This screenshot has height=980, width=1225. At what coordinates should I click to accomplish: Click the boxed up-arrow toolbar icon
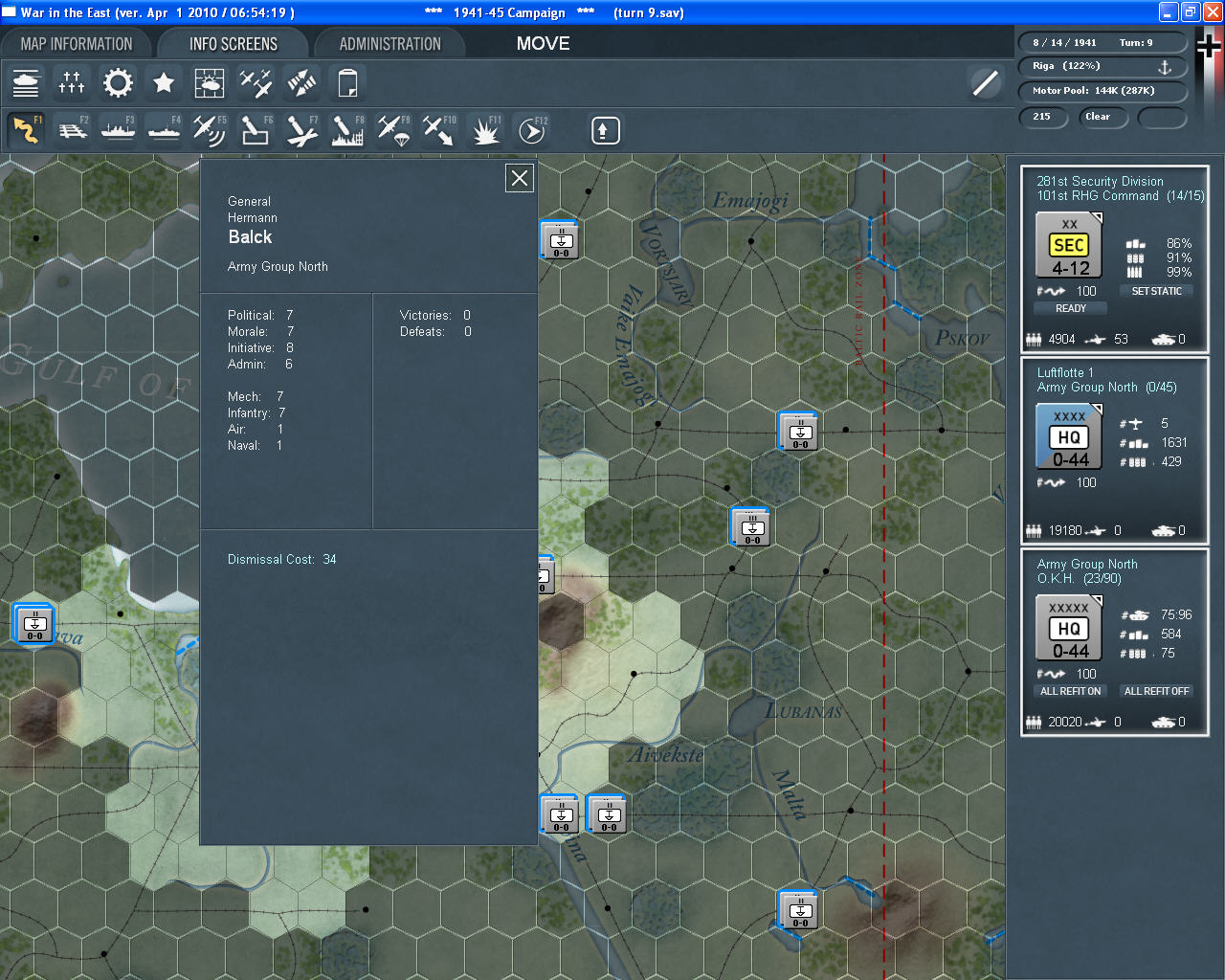click(605, 130)
